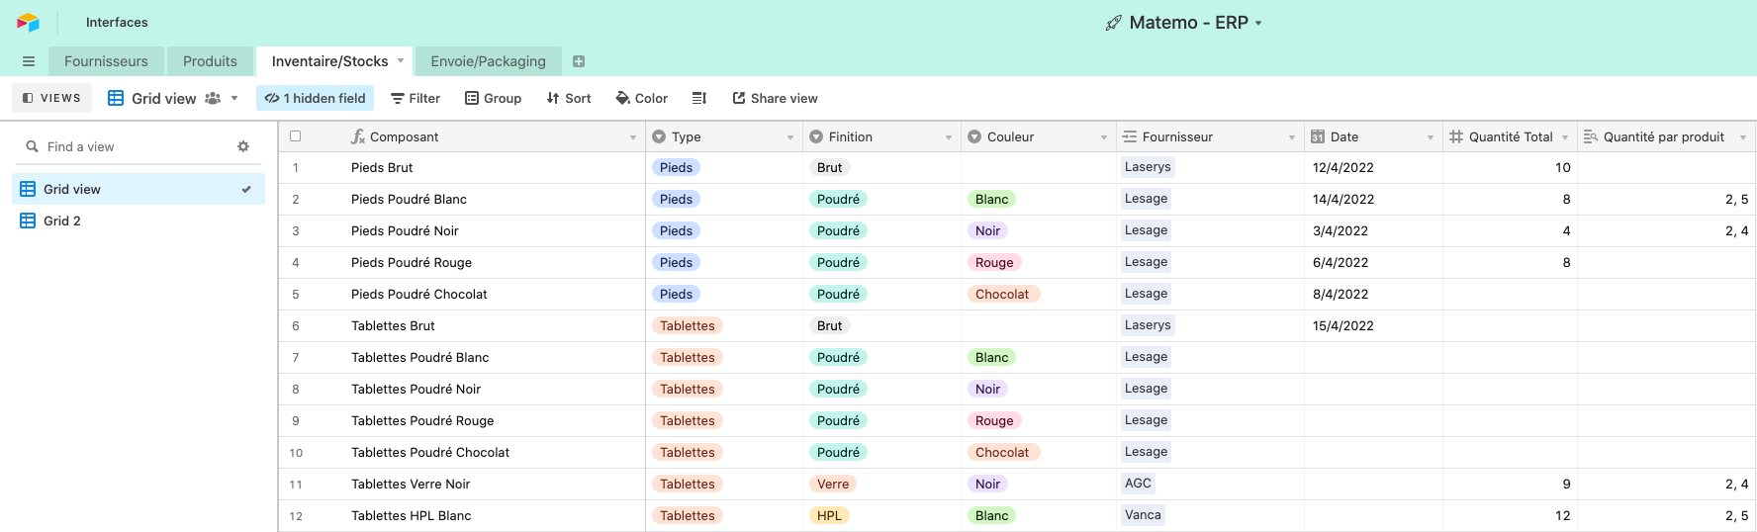Click the Pieds Brut cell
The image size is (1757, 532).
[x=461, y=167]
